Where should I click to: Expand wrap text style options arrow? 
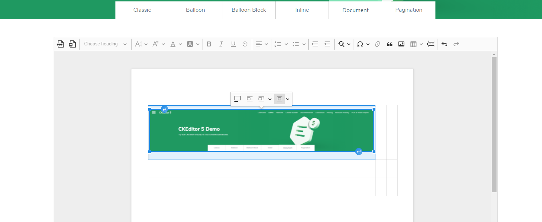click(270, 99)
